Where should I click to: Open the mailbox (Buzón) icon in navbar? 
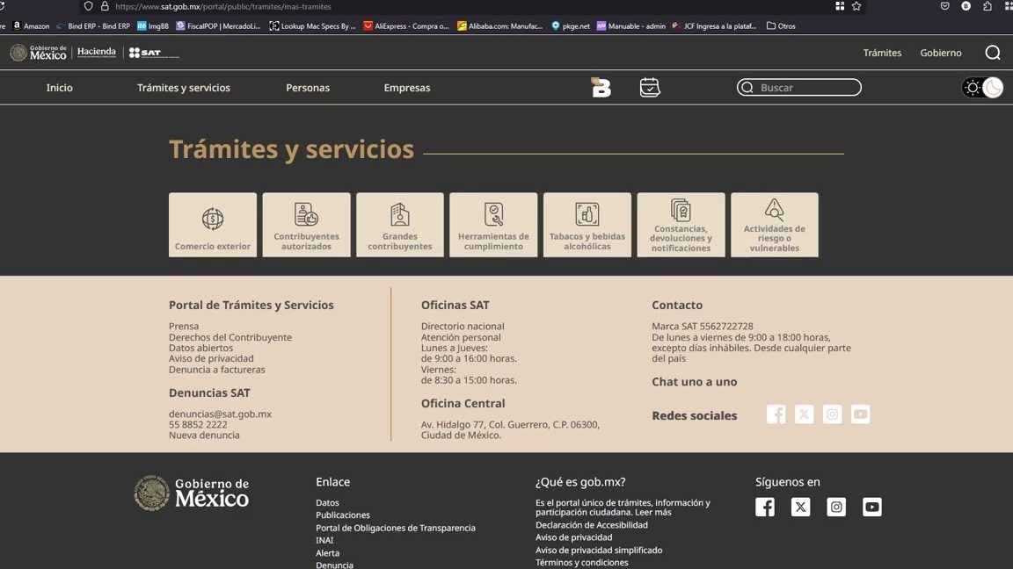pos(601,88)
